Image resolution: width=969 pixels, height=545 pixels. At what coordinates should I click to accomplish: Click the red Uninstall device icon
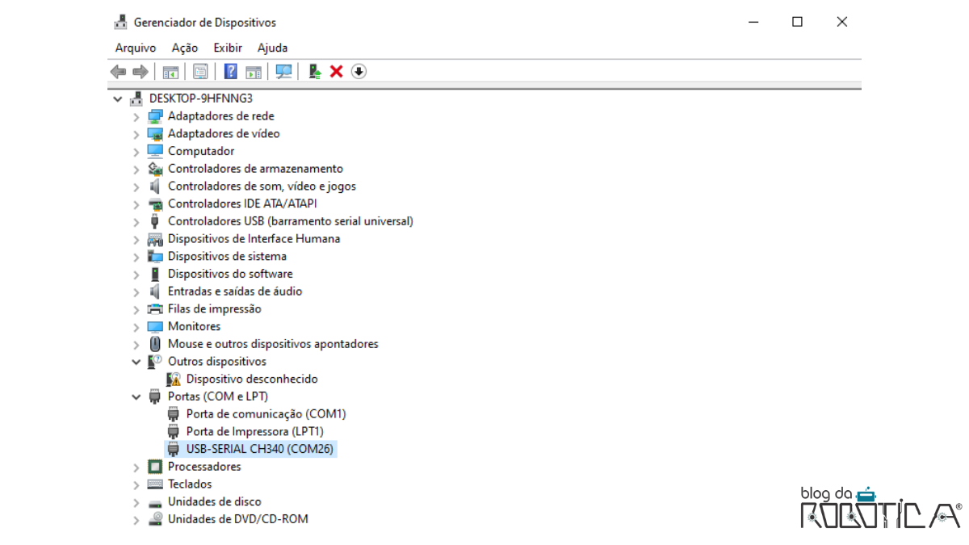coord(336,71)
